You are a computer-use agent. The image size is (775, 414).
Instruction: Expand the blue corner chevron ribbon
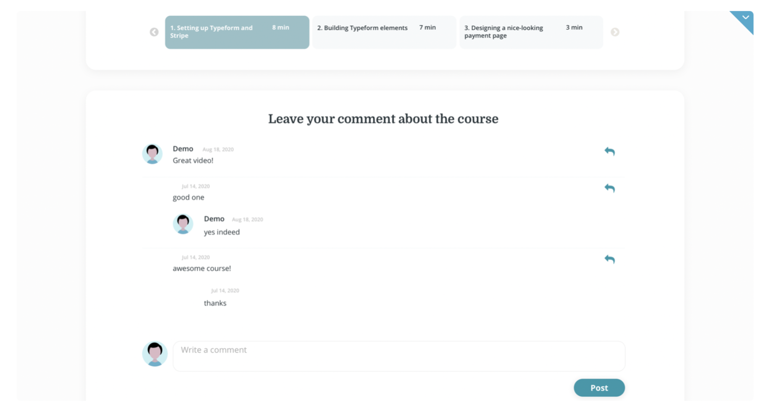(x=744, y=20)
